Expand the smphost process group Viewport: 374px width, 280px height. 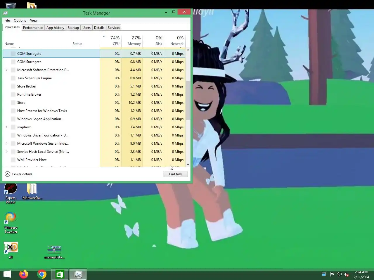click(x=6, y=127)
